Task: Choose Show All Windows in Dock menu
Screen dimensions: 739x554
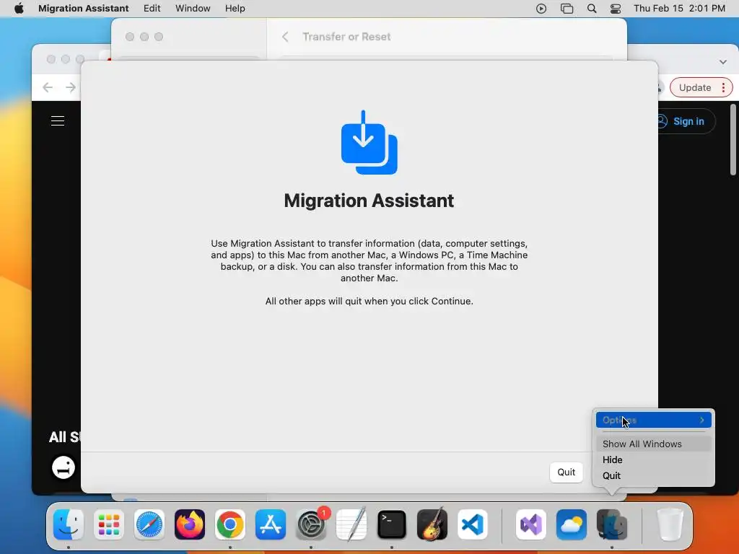Action: coord(653,444)
